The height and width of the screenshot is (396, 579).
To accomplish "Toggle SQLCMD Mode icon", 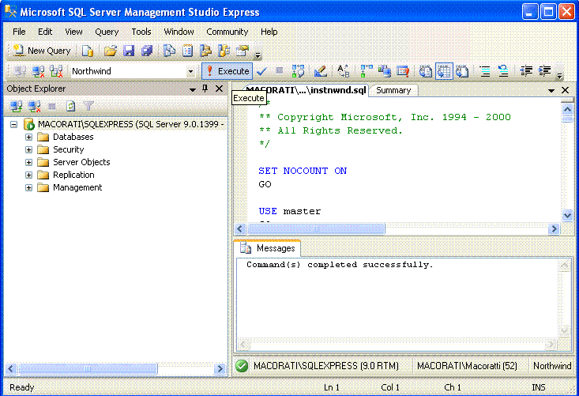I will (403, 71).
